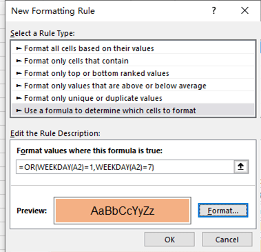Click the New Formatting Rule title bar

pos(108,11)
